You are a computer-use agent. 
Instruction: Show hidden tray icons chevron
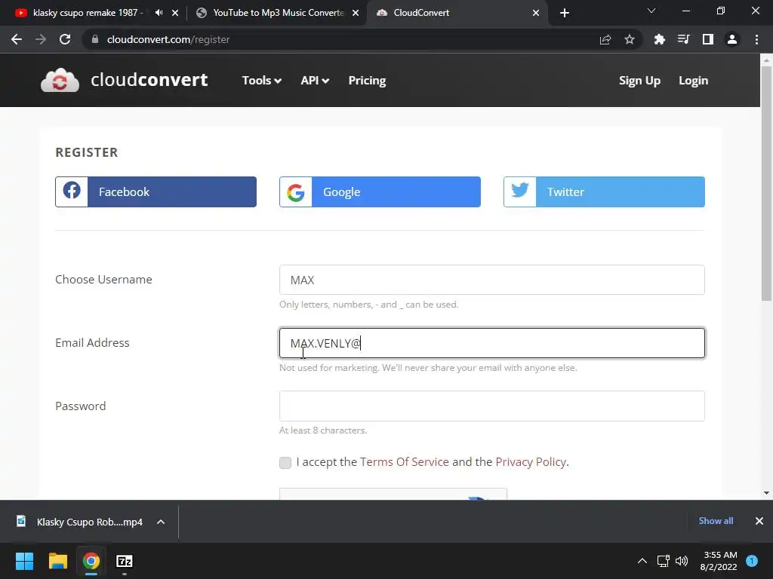[642, 561]
